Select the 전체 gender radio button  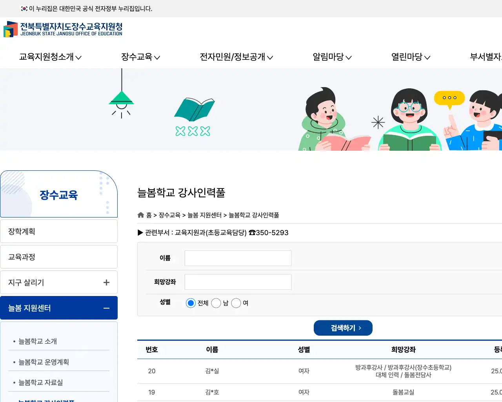[x=191, y=303]
